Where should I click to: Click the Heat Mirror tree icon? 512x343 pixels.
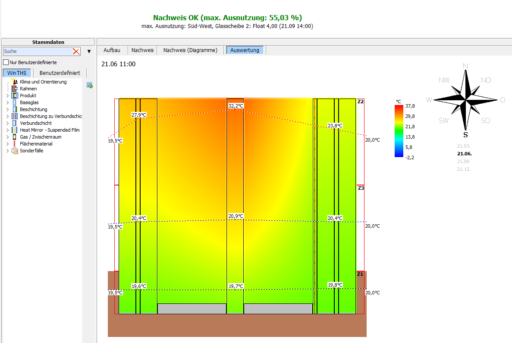click(x=15, y=130)
